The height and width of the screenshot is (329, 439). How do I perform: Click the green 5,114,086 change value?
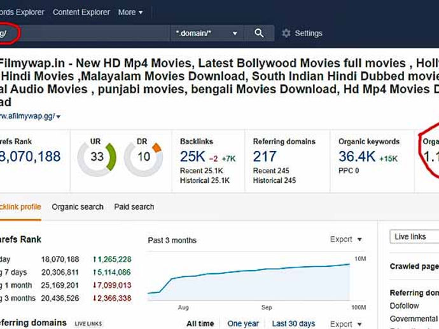pyautogui.click(x=112, y=272)
